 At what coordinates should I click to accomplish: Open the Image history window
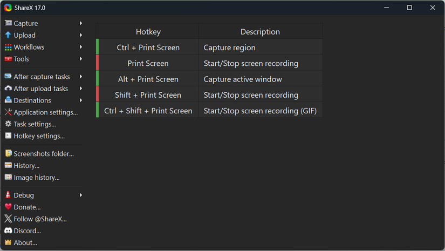tap(36, 178)
